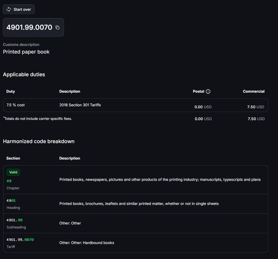
Task: Copy the HS code with the copy icon
Action: (x=57, y=27)
